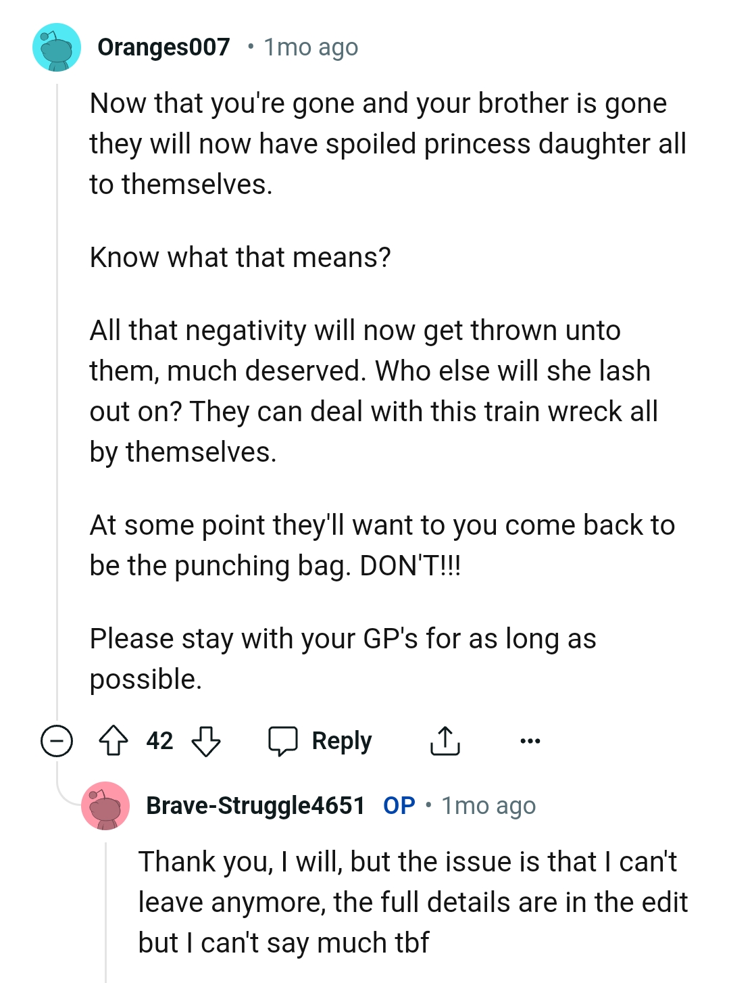Open the Oranges007 user profile link
Viewport: 729px width, 983px height.
[x=164, y=47]
